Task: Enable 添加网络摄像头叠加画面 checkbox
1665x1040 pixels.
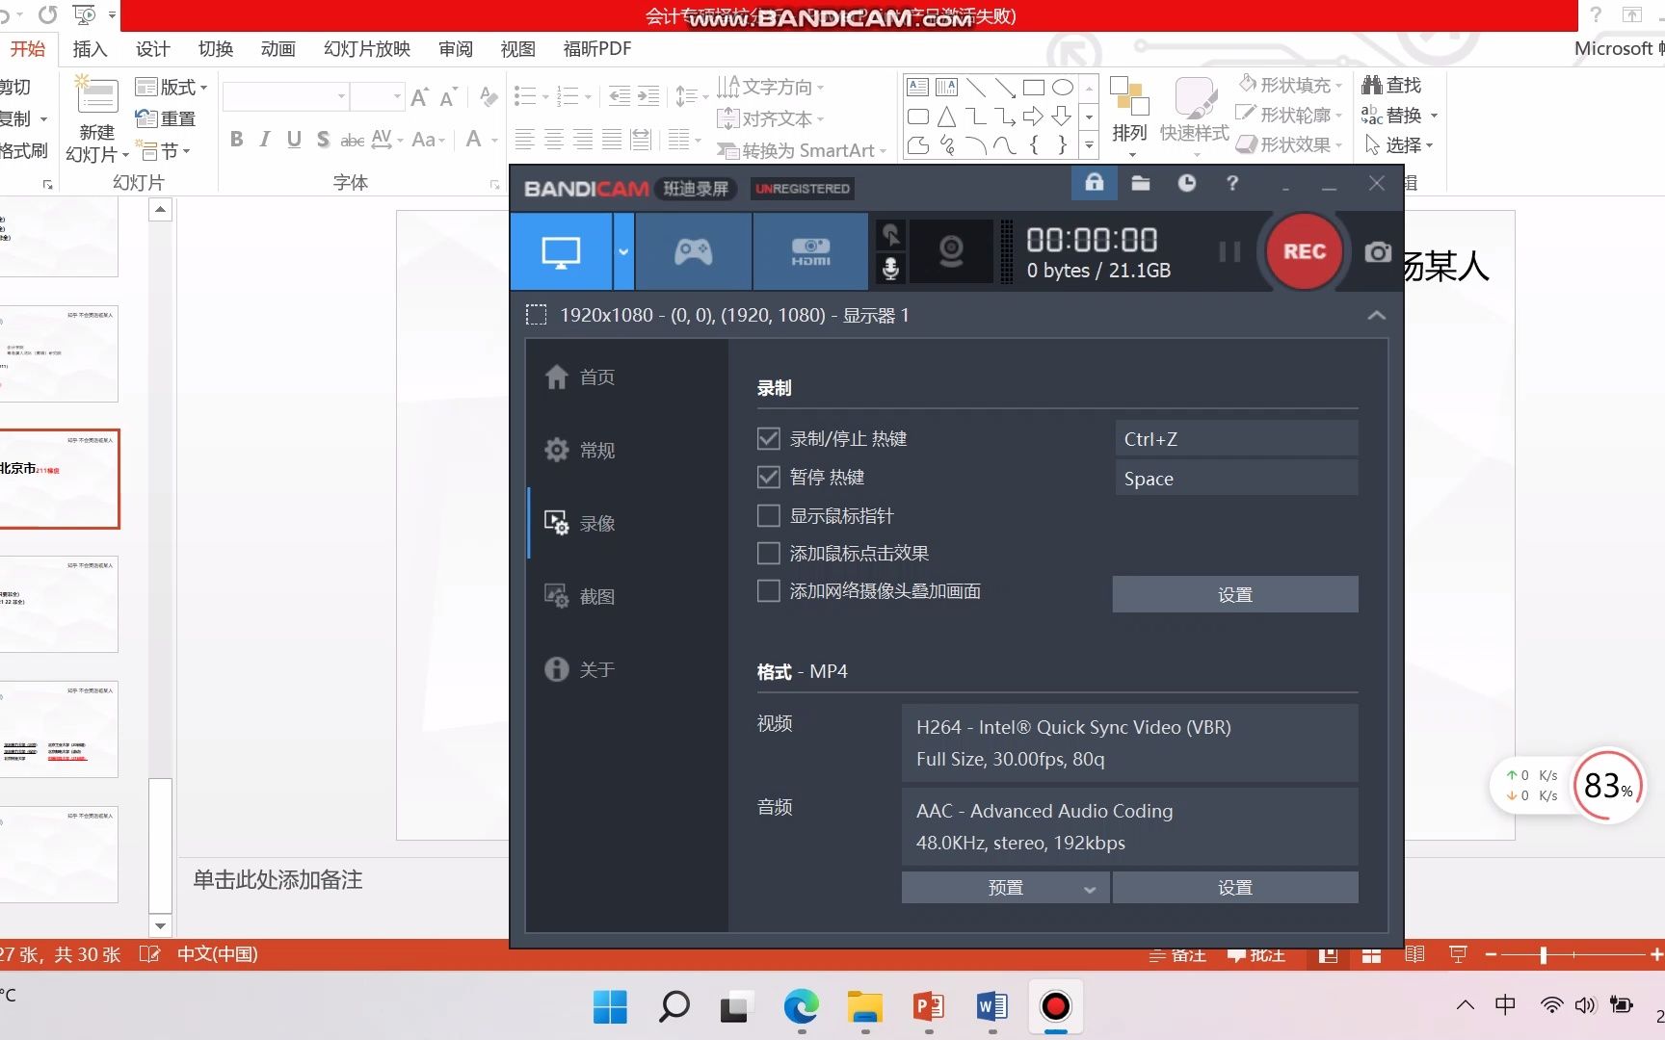Action: 768,590
